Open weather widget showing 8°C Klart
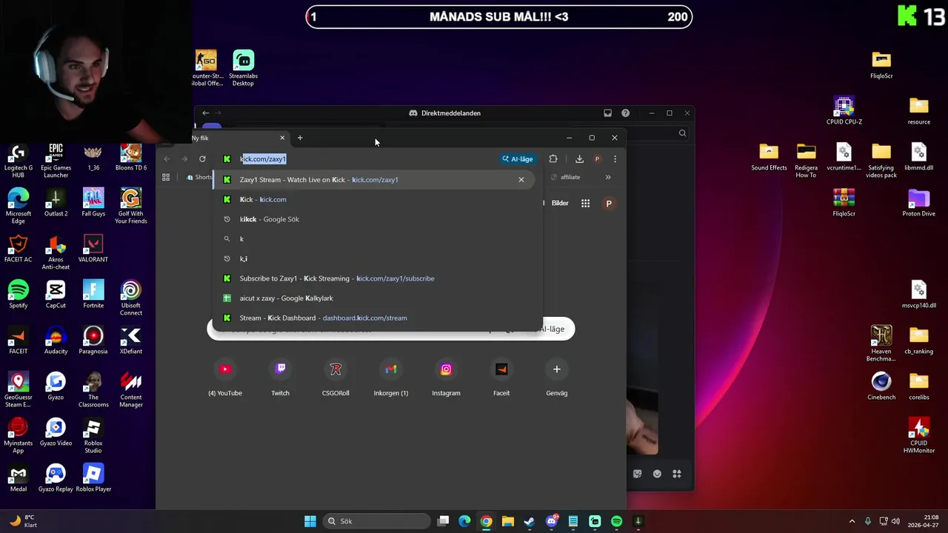This screenshot has width=948, height=533. pyautogui.click(x=24, y=521)
